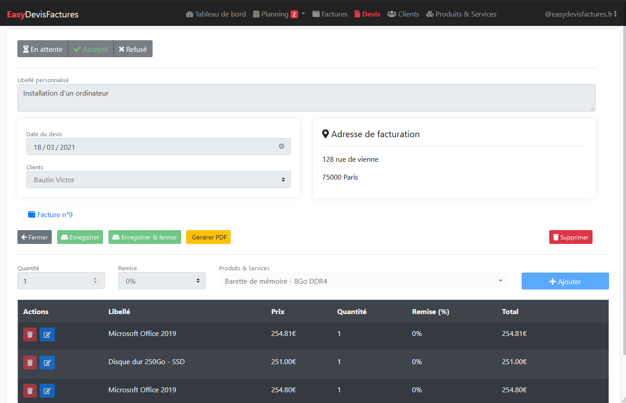Open the Remise percentage dropdown

click(x=162, y=281)
